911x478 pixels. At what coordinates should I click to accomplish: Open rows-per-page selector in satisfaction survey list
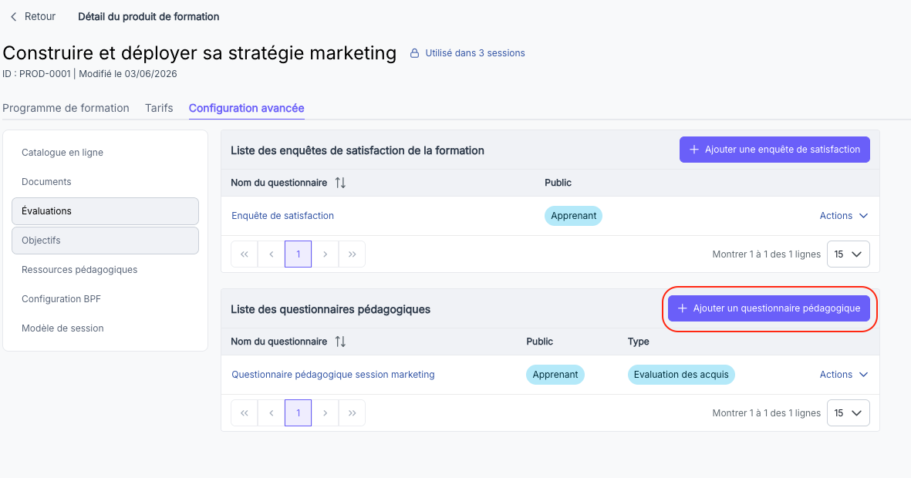pyautogui.click(x=849, y=254)
